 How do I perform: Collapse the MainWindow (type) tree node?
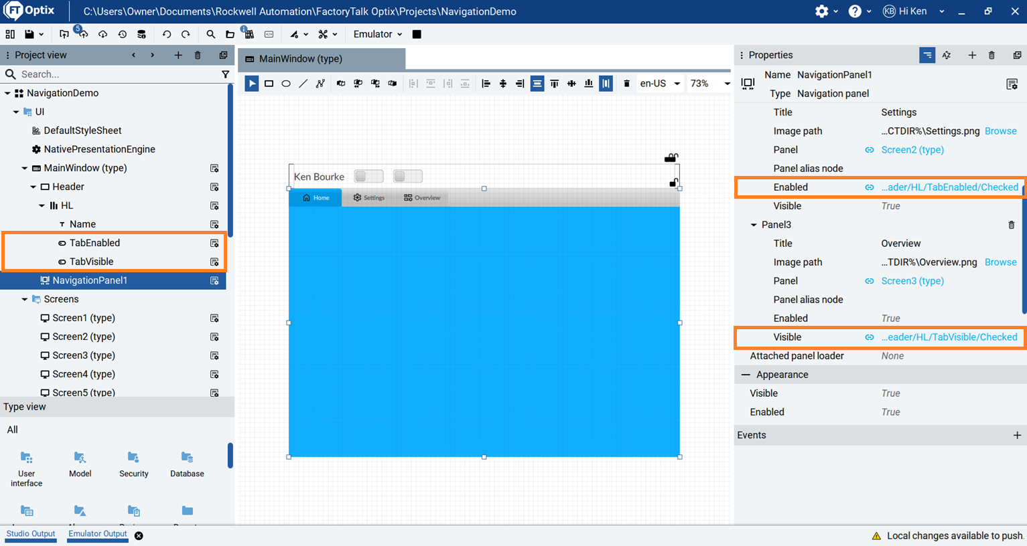coord(25,168)
